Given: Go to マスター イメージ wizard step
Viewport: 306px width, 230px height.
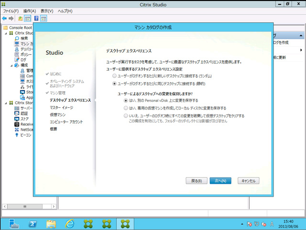Looking at the screenshot, I should tap(62, 107).
